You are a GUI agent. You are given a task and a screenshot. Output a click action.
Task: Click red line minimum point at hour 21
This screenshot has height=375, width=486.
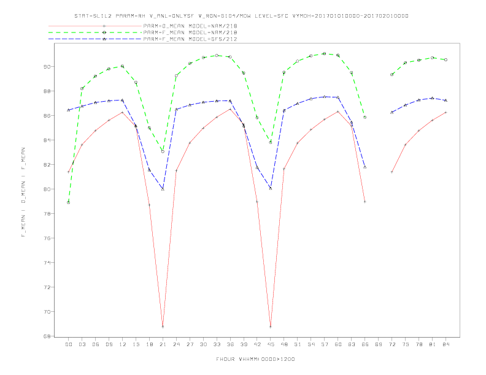[x=163, y=327]
